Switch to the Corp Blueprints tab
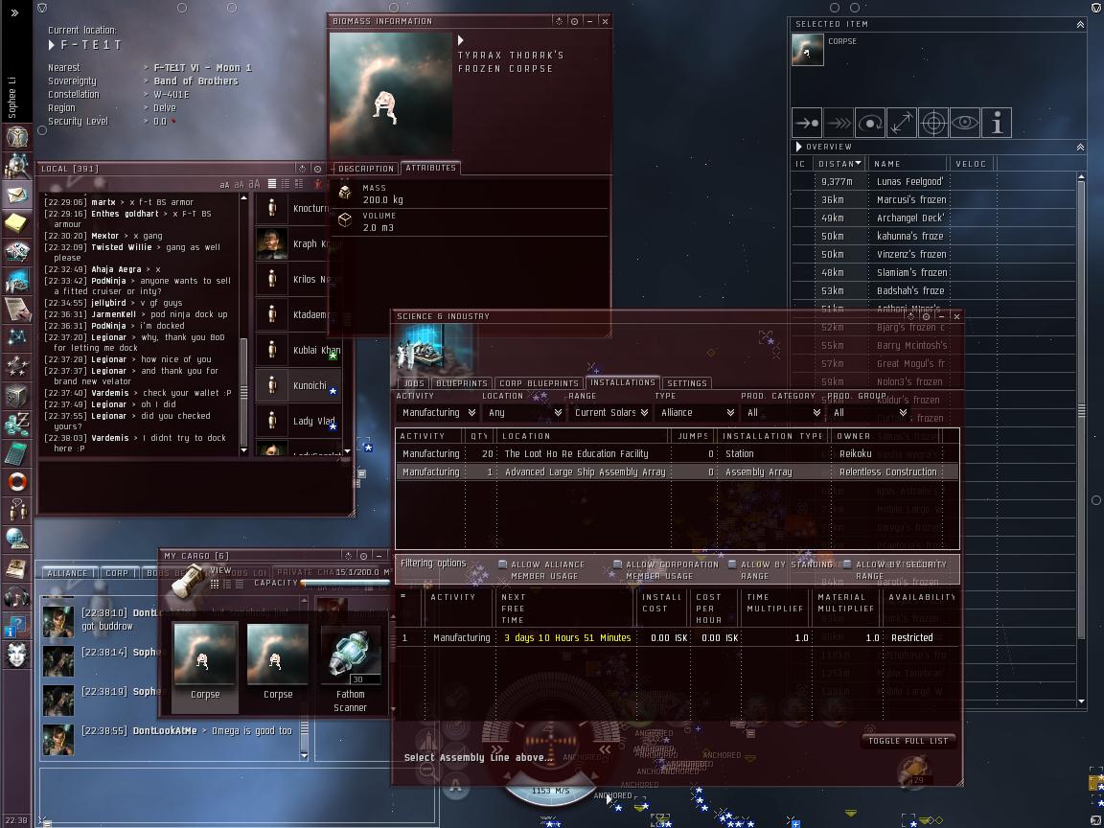The width and height of the screenshot is (1104, 828). (539, 383)
